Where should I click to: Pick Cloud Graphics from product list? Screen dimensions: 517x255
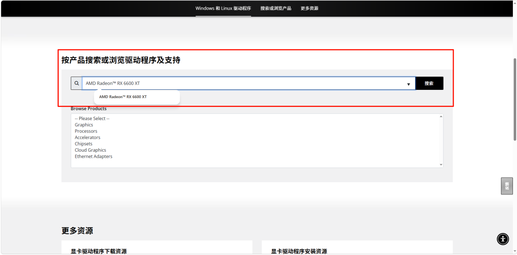coord(91,150)
